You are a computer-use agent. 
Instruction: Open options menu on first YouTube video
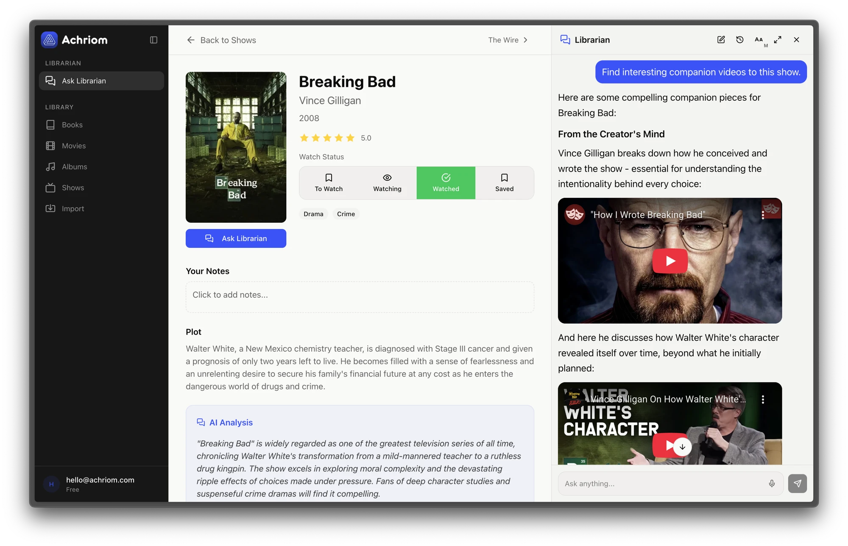pos(763,215)
